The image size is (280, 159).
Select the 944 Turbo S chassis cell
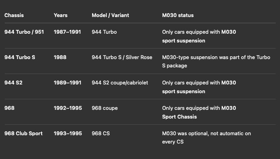click(20, 57)
